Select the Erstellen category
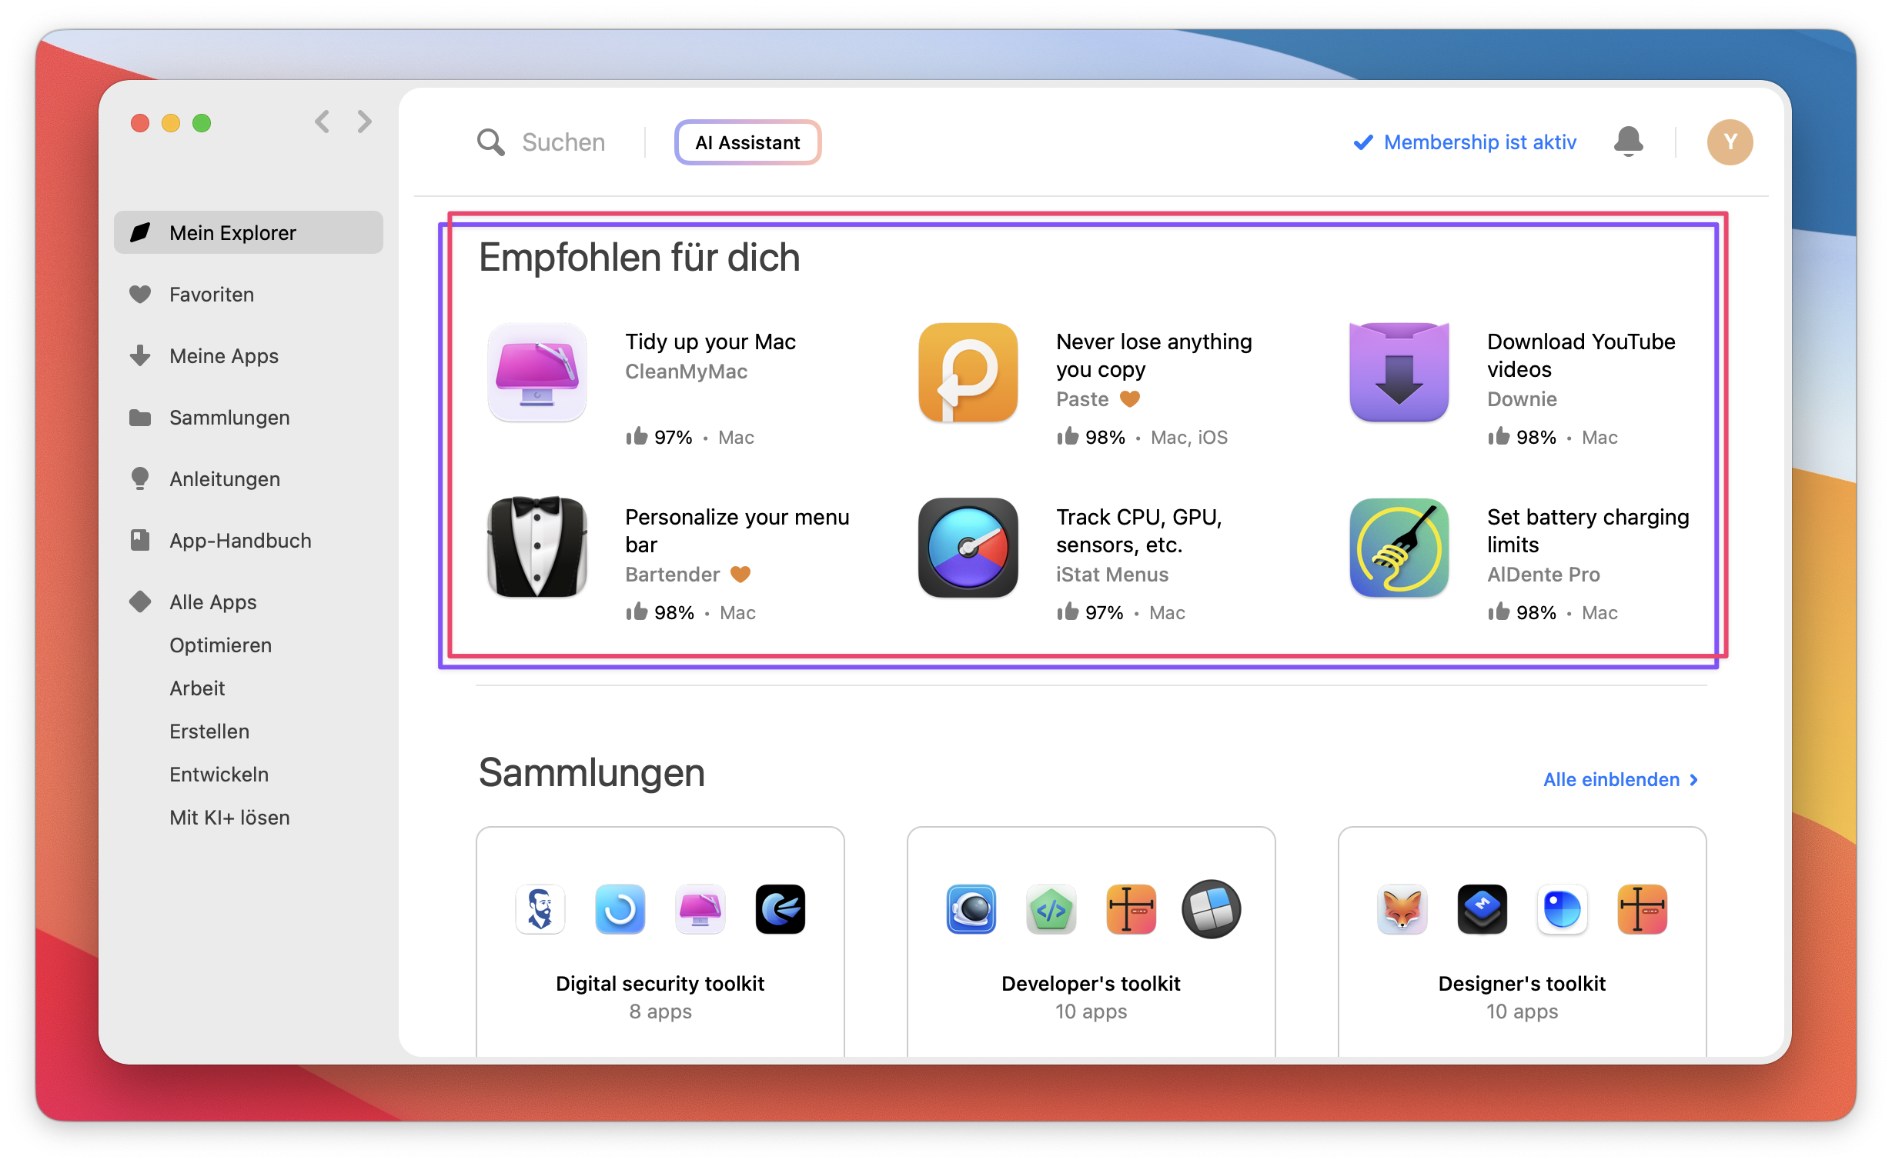Image resolution: width=1892 pixels, height=1163 pixels. pos(209,731)
